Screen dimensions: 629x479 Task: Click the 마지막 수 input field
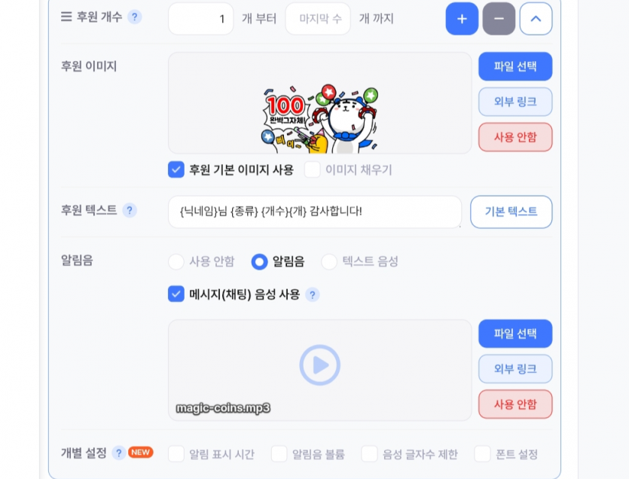(318, 19)
